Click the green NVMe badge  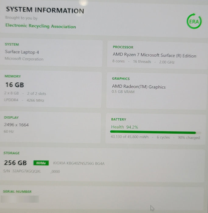coord(41,163)
